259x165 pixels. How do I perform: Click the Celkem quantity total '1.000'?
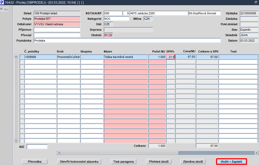[157, 146]
